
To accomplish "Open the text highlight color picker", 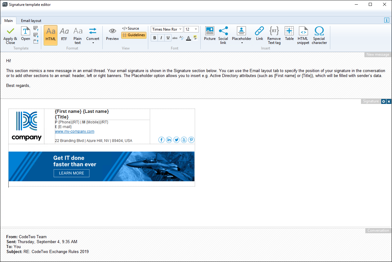I will point(195,38).
